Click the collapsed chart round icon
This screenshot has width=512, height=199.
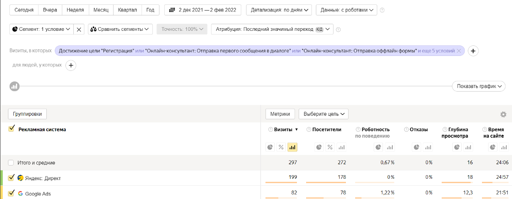(x=15, y=86)
